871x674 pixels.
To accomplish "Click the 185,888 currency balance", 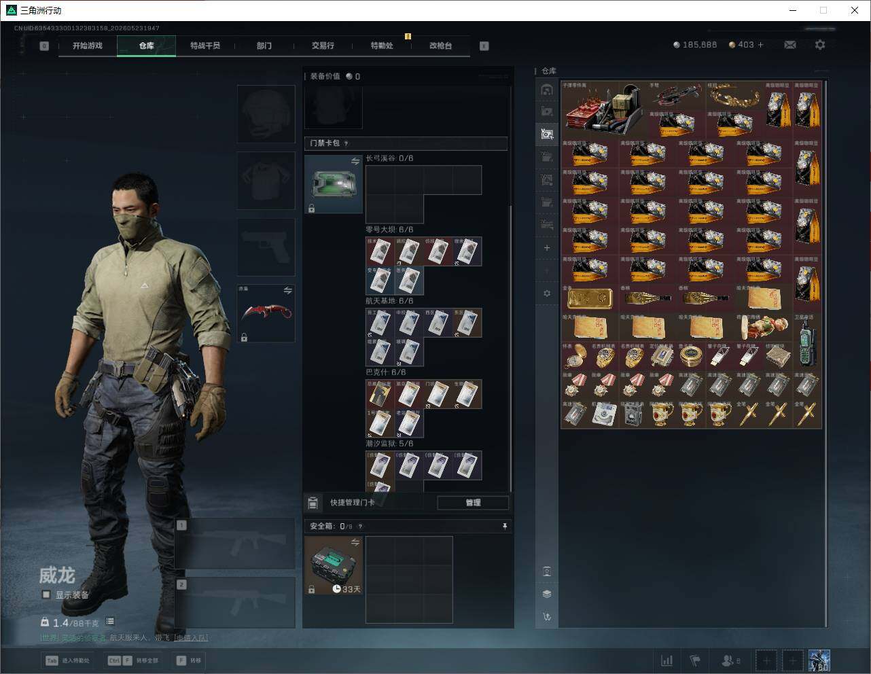I will point(700,45).
